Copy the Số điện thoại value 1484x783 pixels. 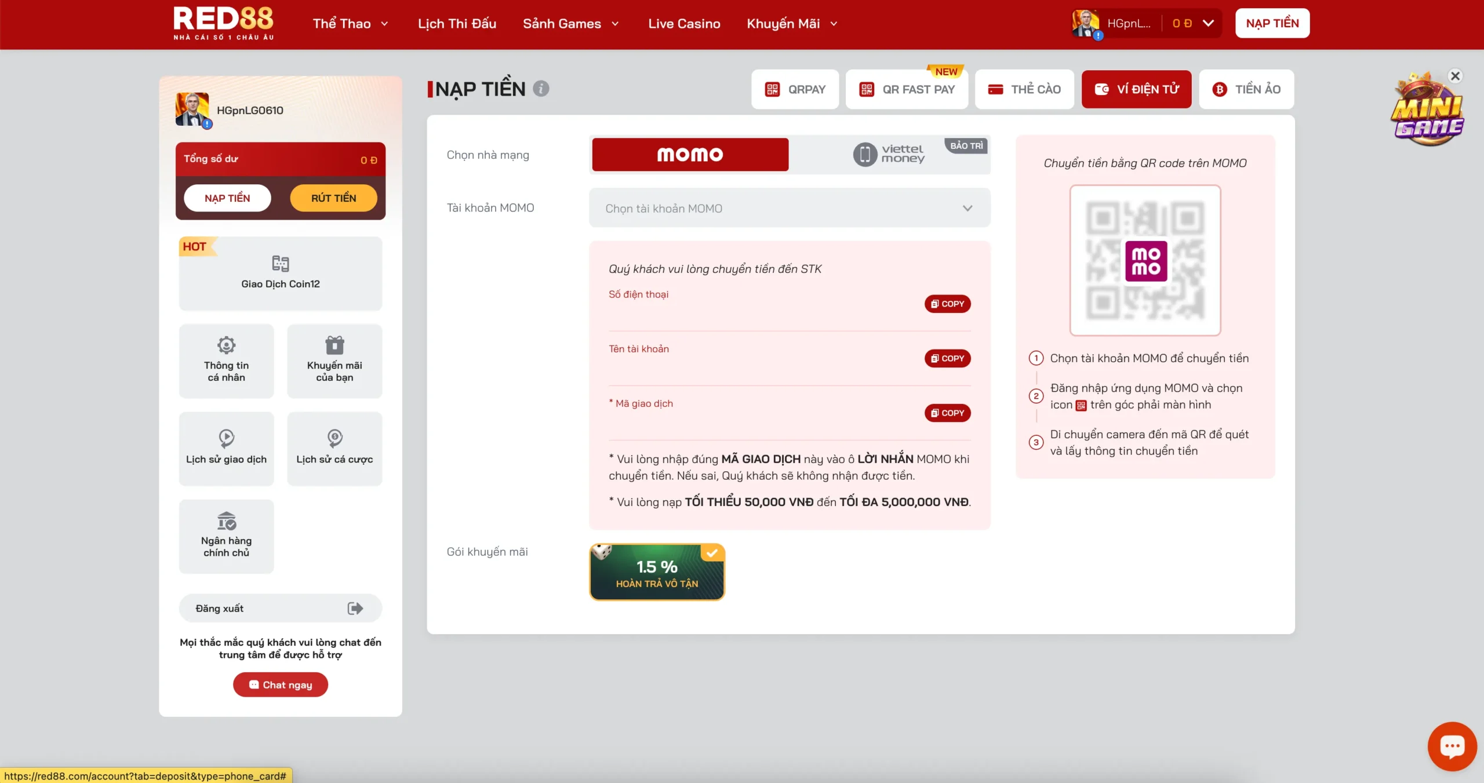947,304
